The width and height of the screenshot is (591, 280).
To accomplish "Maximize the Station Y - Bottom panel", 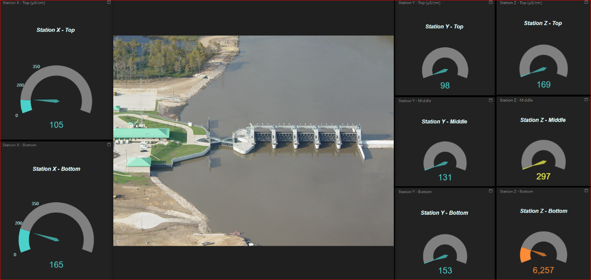I will click(491, 191).
